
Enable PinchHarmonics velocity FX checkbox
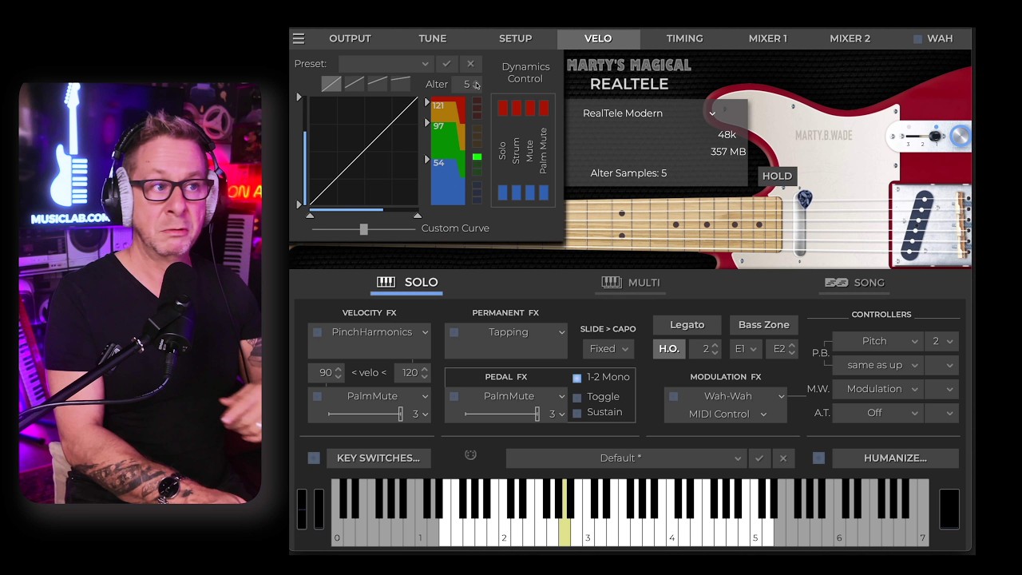click(x=318, y=332)
